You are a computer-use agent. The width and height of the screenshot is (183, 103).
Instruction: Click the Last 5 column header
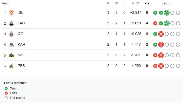click(x=166, y=3)
